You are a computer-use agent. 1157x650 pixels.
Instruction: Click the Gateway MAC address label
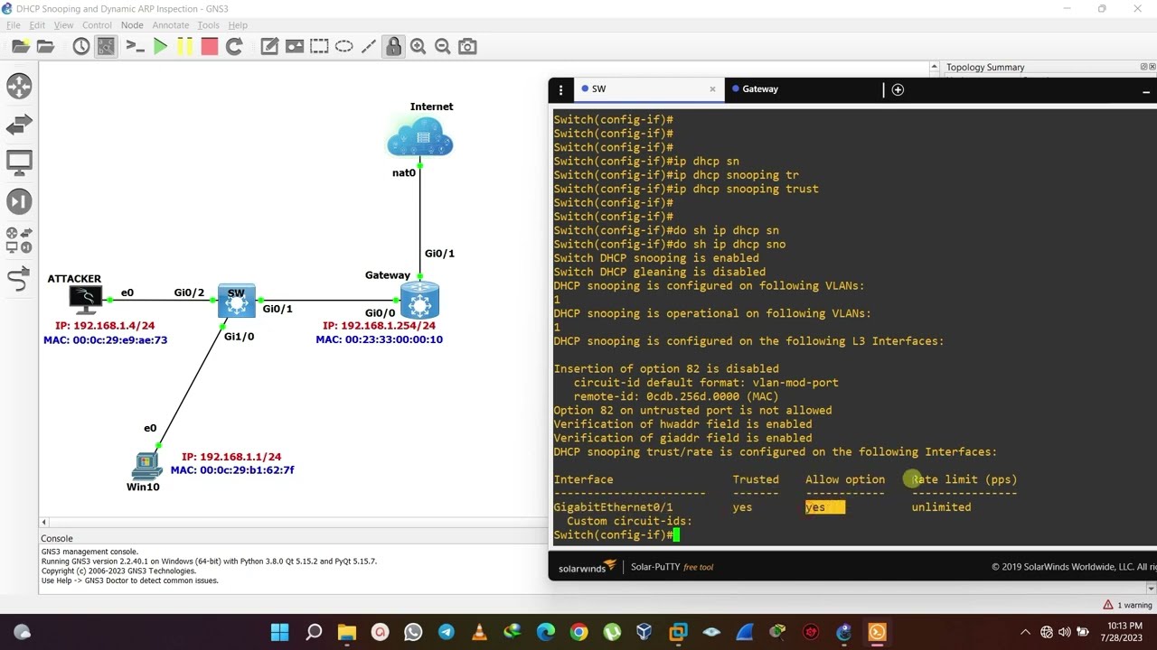[379, 340]
